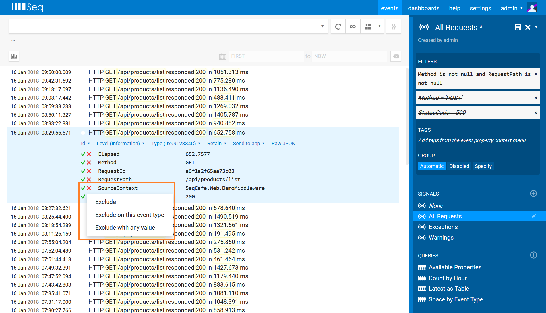Image resolution: width=546 pixels, height=313 pixels.
Task: Click green check next to SourceContext
Action: tap(83, 188)
